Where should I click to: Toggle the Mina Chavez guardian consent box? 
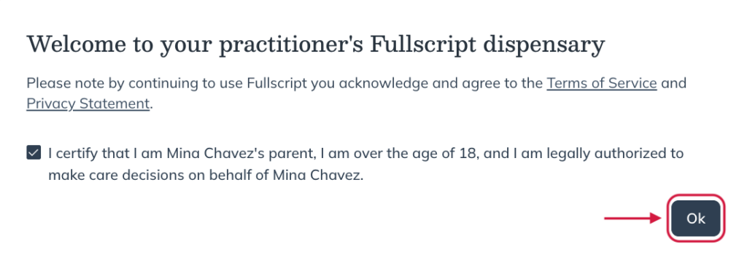point(34,154)
